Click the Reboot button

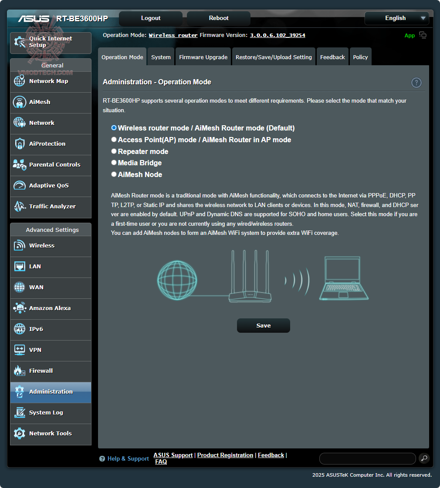pos(219,18)
